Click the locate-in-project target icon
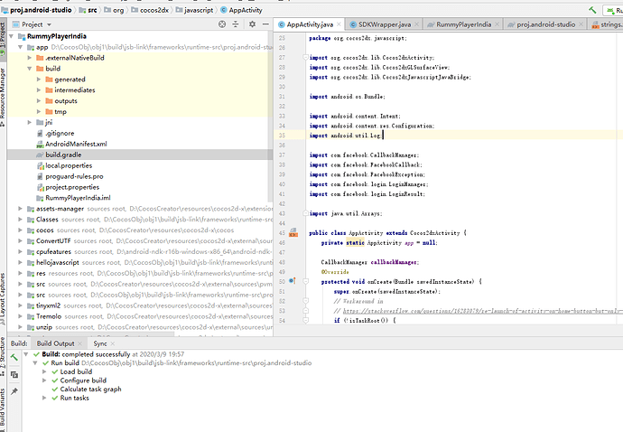The image size is (623, 432). 220,25
